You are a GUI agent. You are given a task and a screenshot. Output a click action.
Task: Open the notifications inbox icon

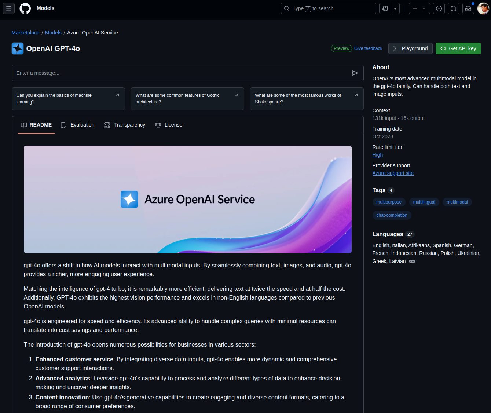click(468, 8)
